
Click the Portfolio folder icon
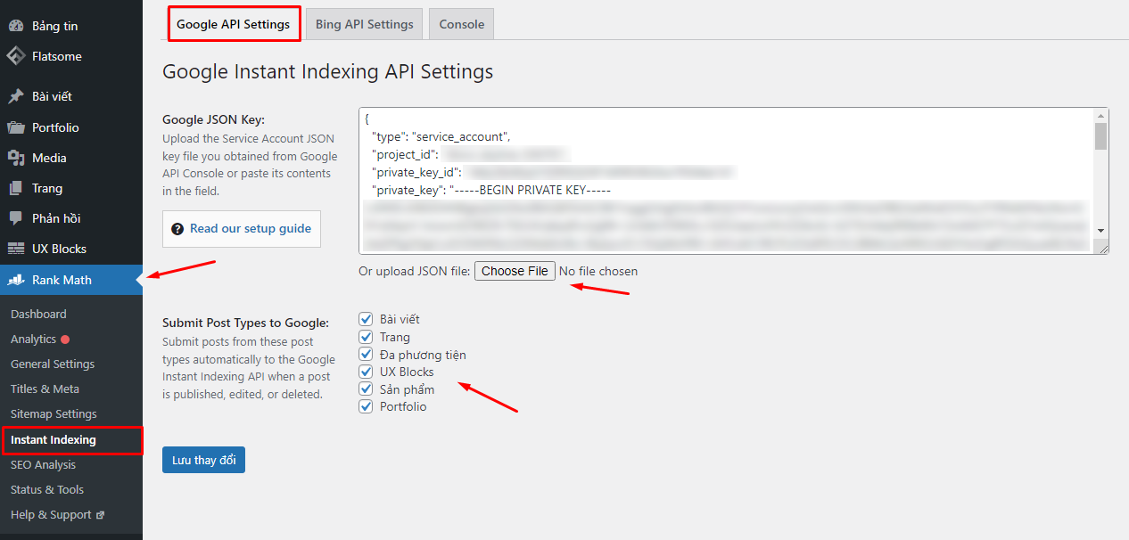(16, 127)
